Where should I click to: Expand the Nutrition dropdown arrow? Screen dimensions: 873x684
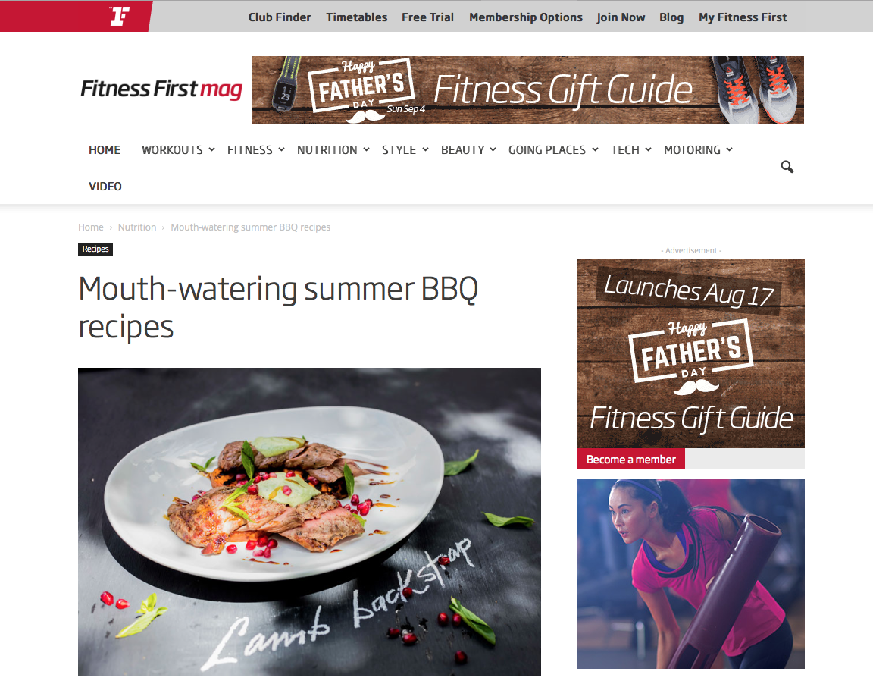click(x=366, y=150)
